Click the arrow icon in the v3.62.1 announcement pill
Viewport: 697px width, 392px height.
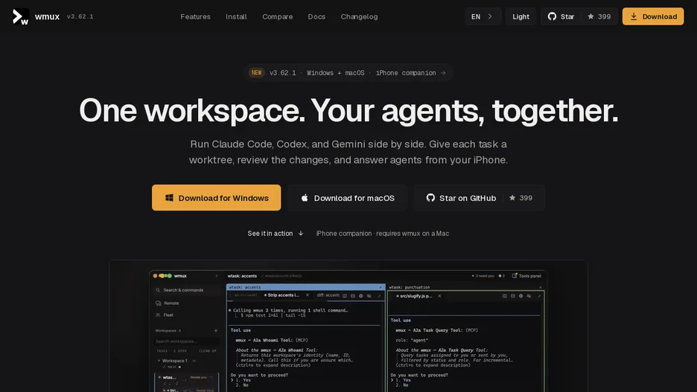pos(443,73)
